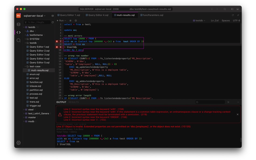The width and height of the screenshot is (256, 160).
Task: Open the editor settings gear beside Run
Action: pos(76,20)
